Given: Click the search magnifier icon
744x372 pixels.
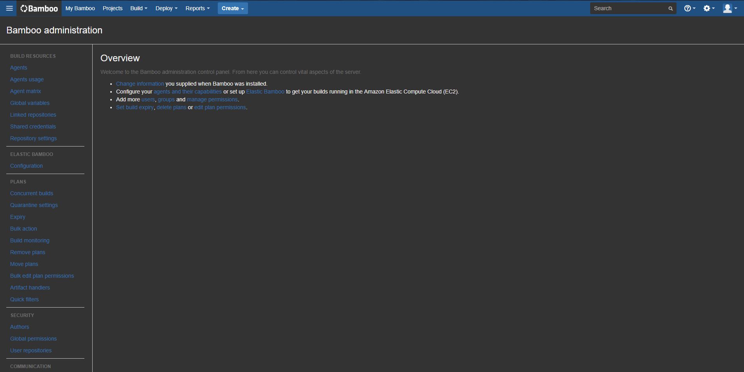Looking at the screenshot, I should [671, 8].
